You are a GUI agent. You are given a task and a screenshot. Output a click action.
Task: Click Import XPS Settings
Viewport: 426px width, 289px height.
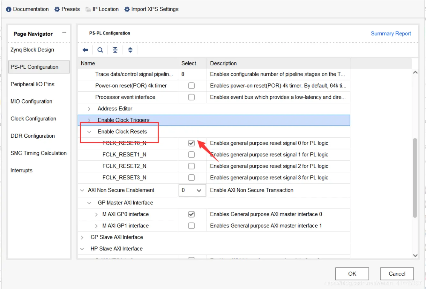[x=151, y=9]
